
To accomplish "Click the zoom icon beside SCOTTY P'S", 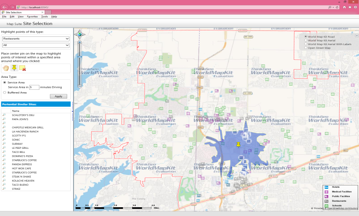I will (4, 135).
